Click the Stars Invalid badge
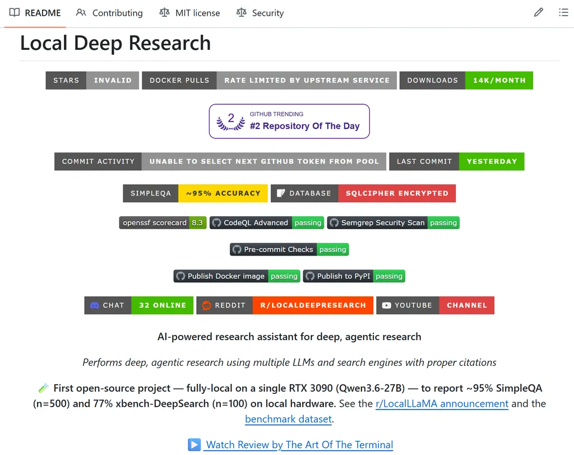The height and width of the screenshot is (455, 574). coord(92,80)
